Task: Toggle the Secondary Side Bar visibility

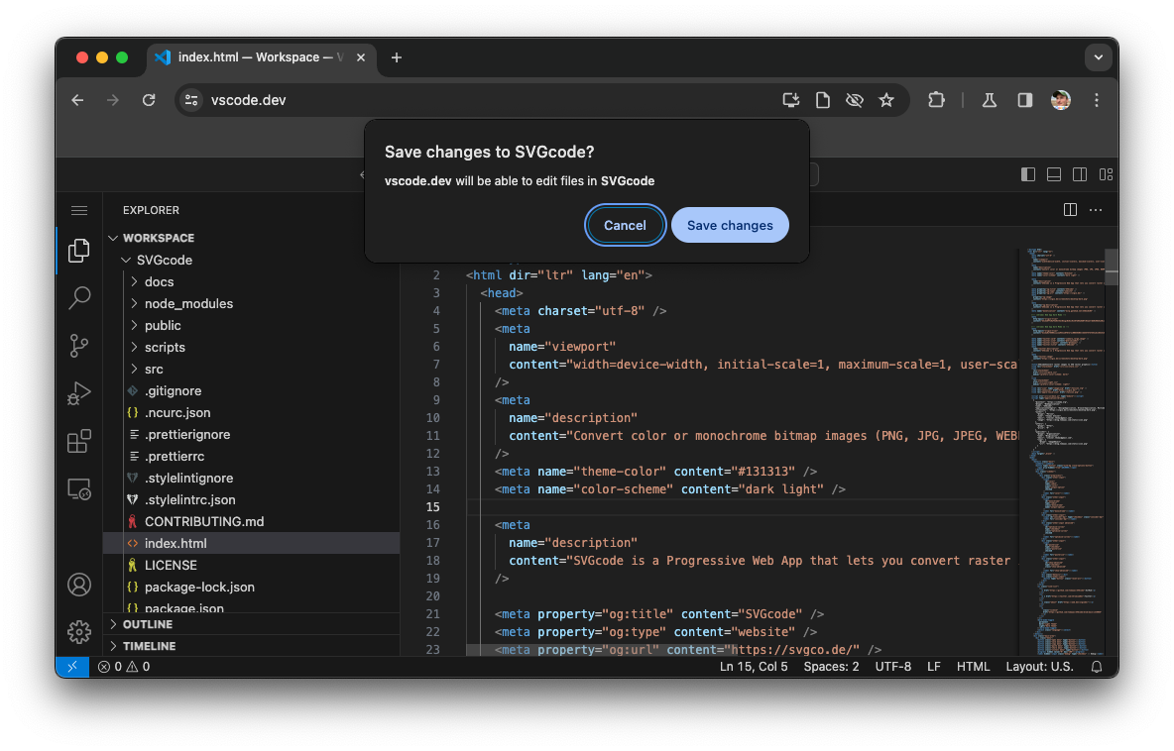Action: click(x=1079, y=173)
